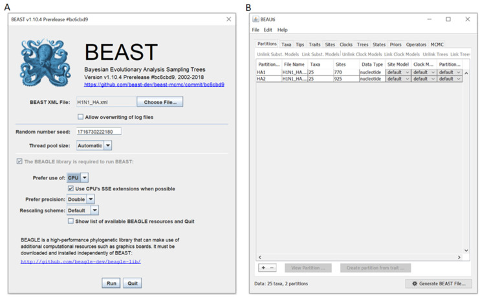Screen dimensions: 480x297
Task: Switch to the States tab
Action: pos(379,45)
